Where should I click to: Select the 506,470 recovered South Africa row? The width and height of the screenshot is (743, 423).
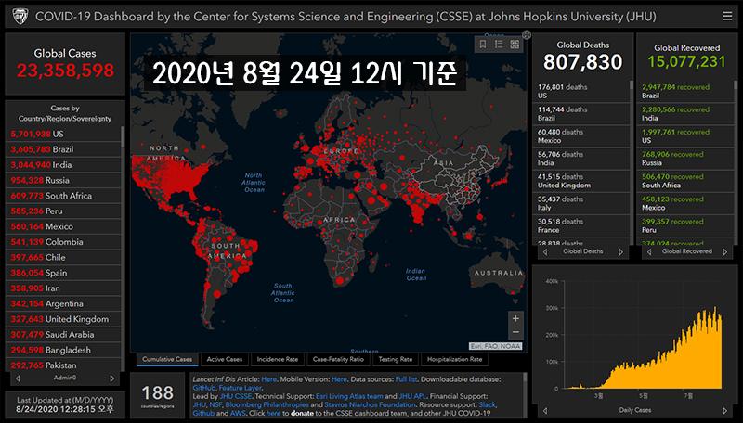click(685, 181)
